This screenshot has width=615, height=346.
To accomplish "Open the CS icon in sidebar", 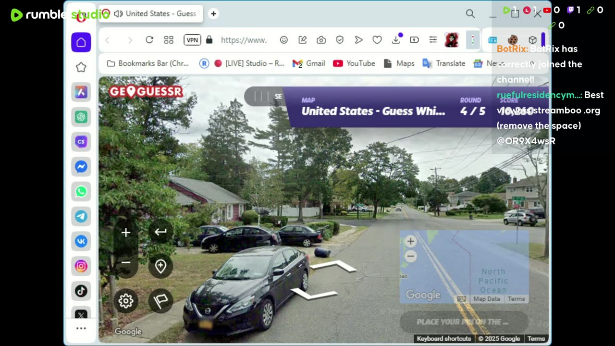I will tap(81, 142).
